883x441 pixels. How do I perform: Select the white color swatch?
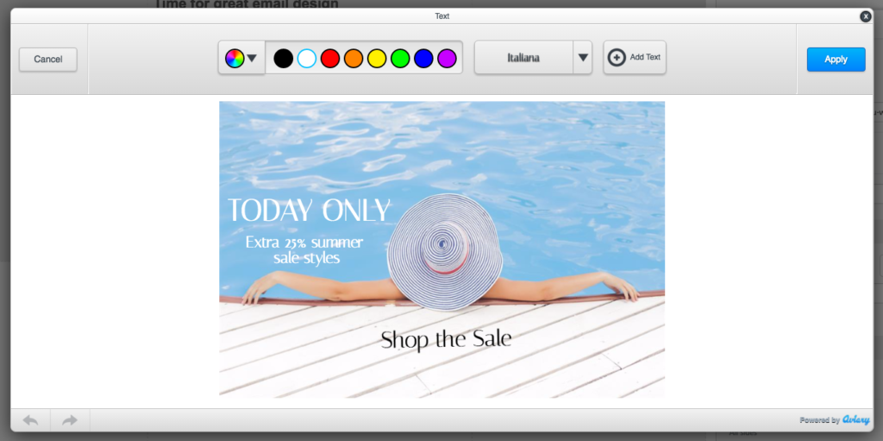306,58
